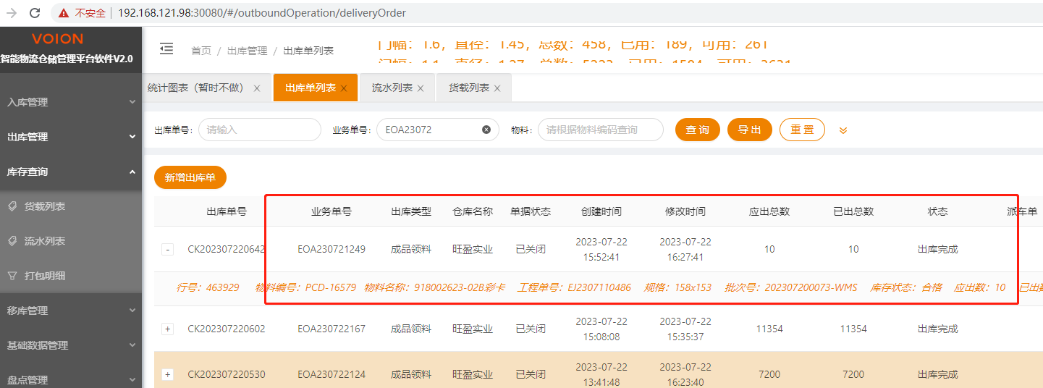Click the browser forward arrow
The image size is (1043, 388).
point(12,12)
